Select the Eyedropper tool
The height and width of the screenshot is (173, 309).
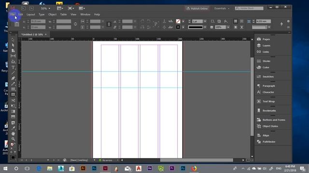(13, 128)
